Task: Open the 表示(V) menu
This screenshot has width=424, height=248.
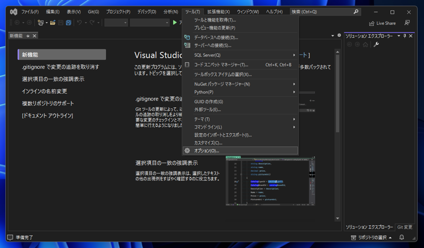Action: click(74, 12)
